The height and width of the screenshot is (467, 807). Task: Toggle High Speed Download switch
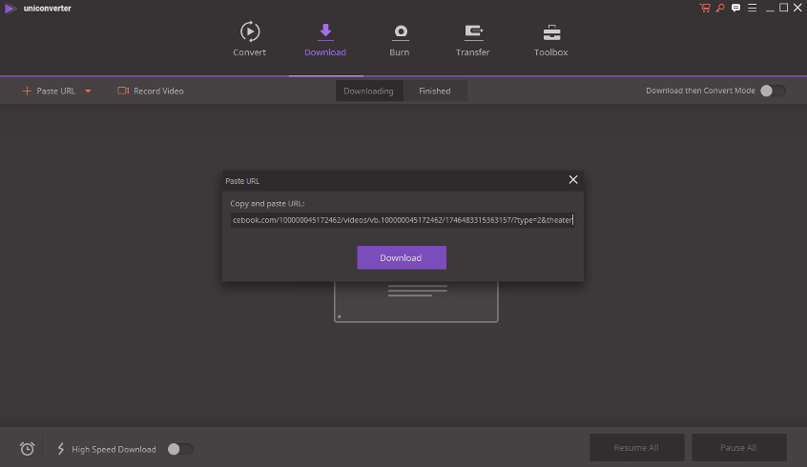coord(180,449)
